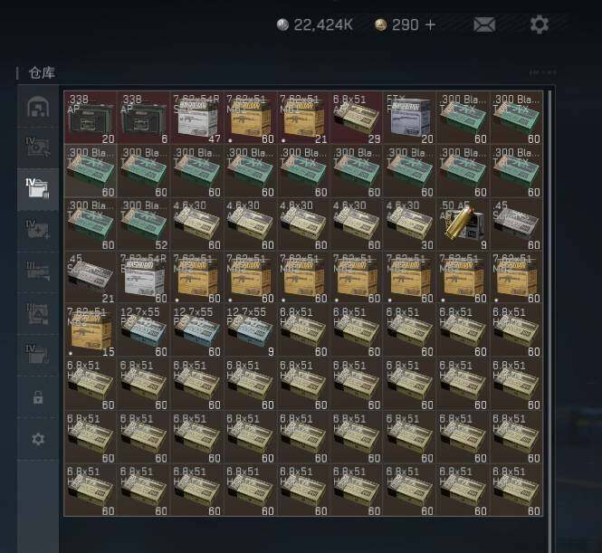
Task: Open the sidebar container with medical plus icon
Action: (38, 231)
